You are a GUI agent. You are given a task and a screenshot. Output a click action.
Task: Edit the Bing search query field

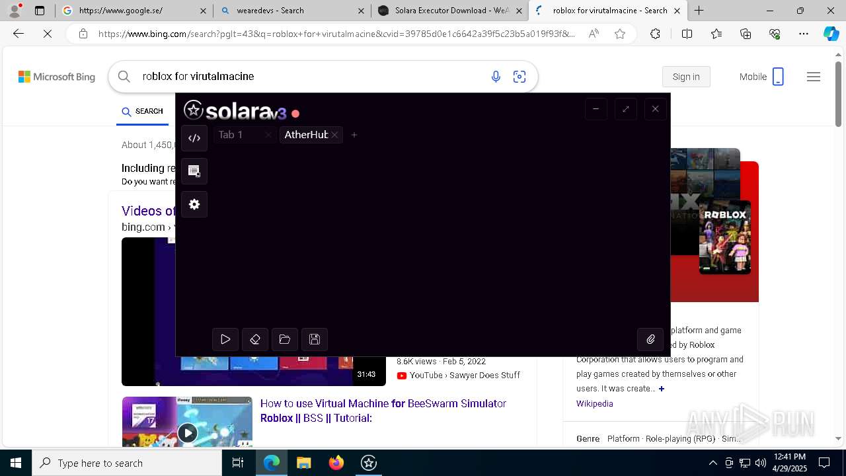click(x=311, y=77)
